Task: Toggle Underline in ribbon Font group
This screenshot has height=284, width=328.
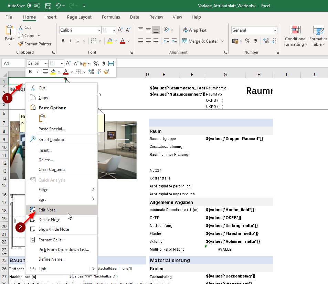Action: click(78, 41)
